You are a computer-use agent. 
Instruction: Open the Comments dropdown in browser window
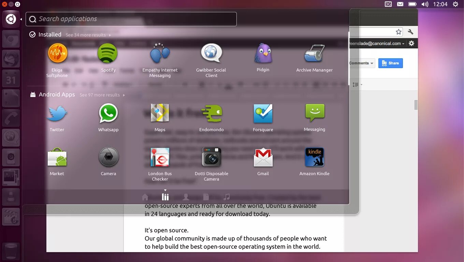[362, 63]
